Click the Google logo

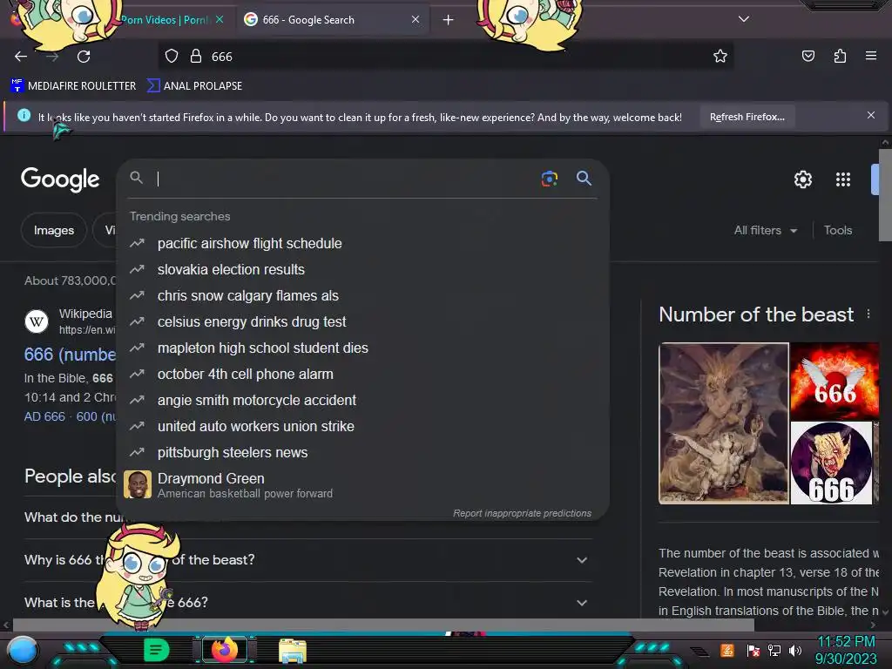click(60, 179)
